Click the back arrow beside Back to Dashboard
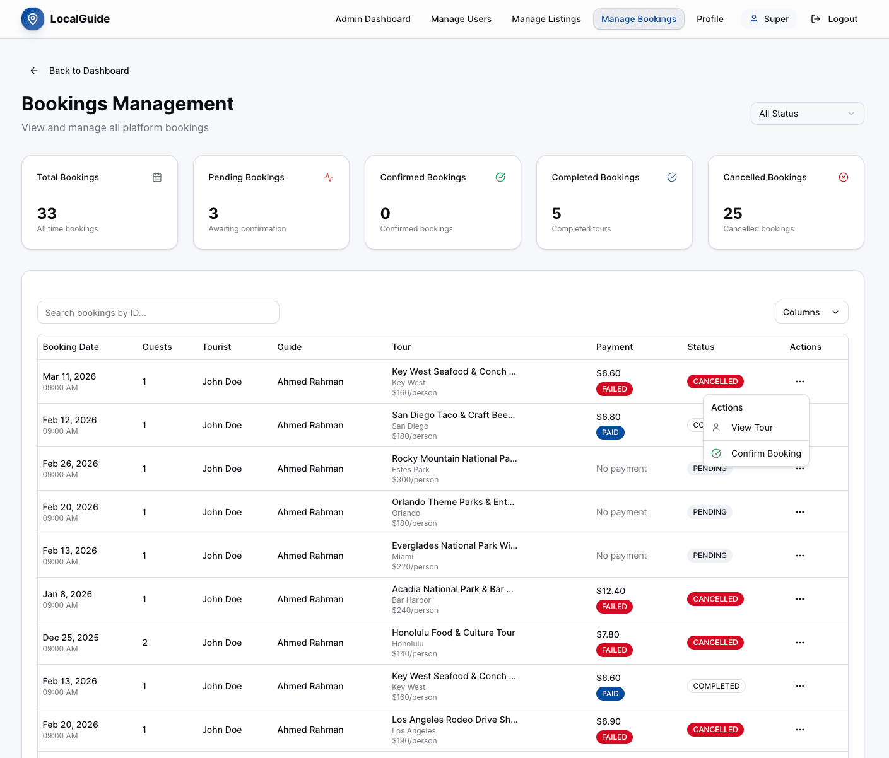This screenshot has width=889, height=758. coord(34,71)
